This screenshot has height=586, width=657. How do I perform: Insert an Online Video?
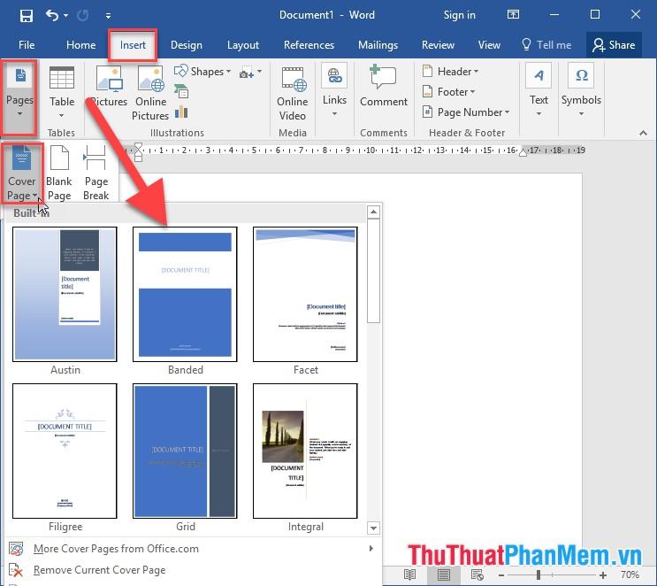[x=293, y=93]
